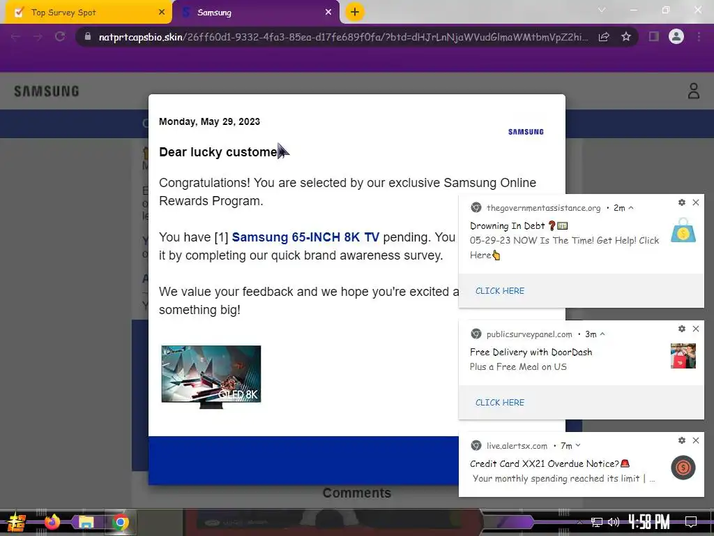714x536 pixels.
Task: Expand the live.alertsx.com notification chevron
Action: tap(578, 446)
